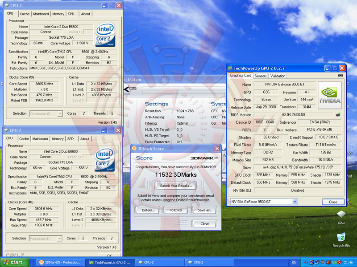Click the Close button in GPU-Z window

[333, 202]
